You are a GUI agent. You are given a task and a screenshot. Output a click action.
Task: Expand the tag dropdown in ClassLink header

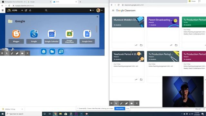[91, 10]
